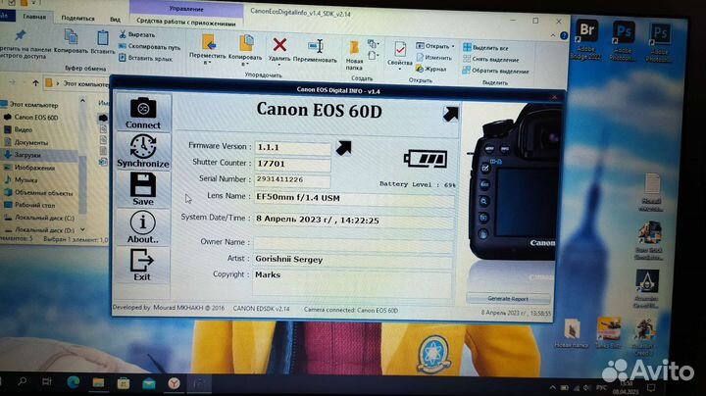
Task: Select Загрузки in Explorer sidebar
Action: pos(24,155)
